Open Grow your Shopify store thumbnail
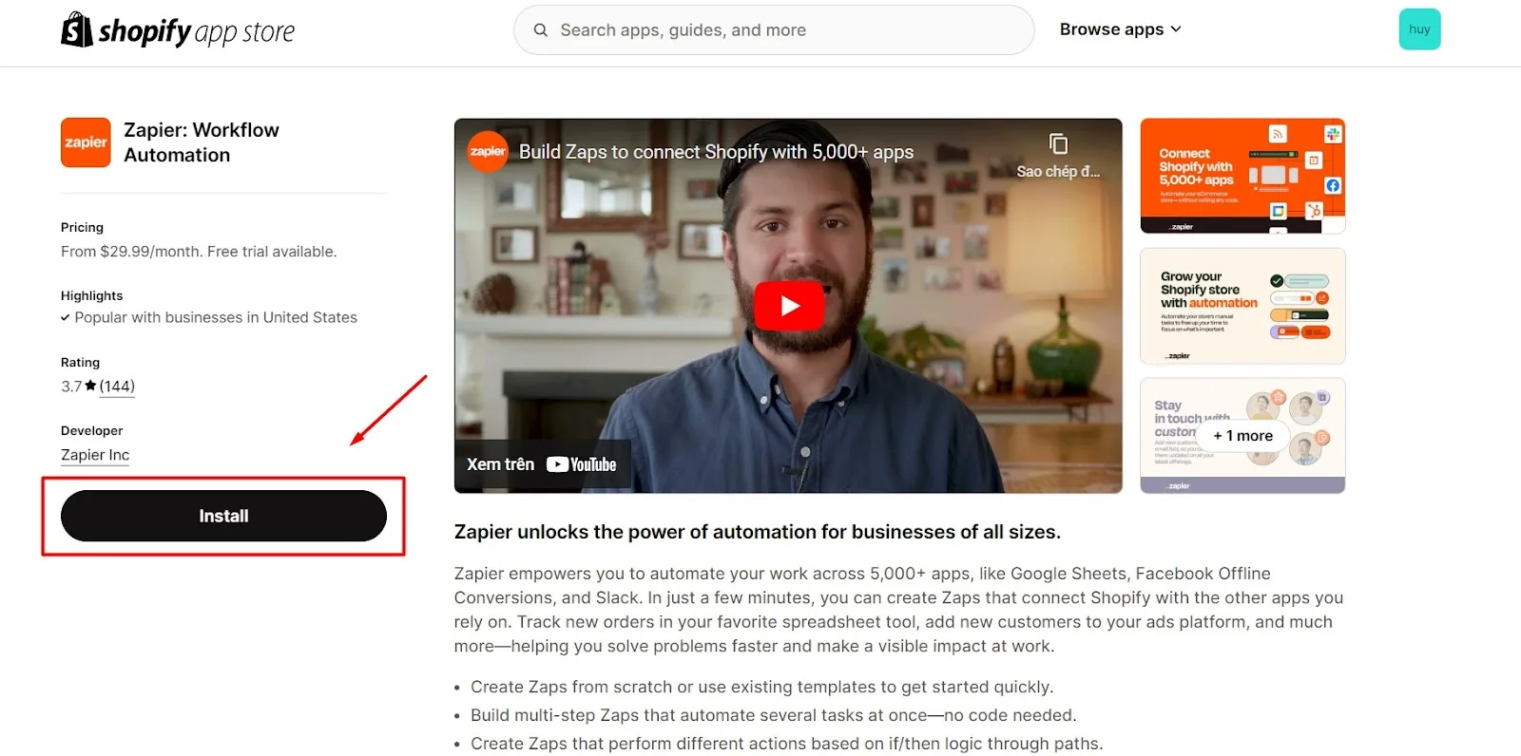 (x=1242, y=306)
